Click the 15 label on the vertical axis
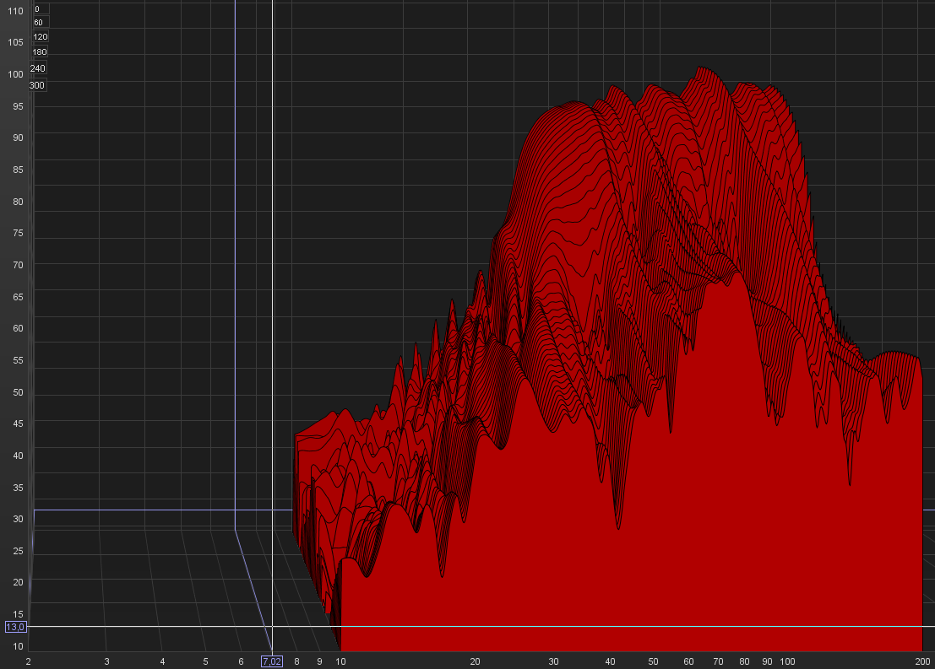Viewport: 935px width, 669px height. click(x=18, y=614)
